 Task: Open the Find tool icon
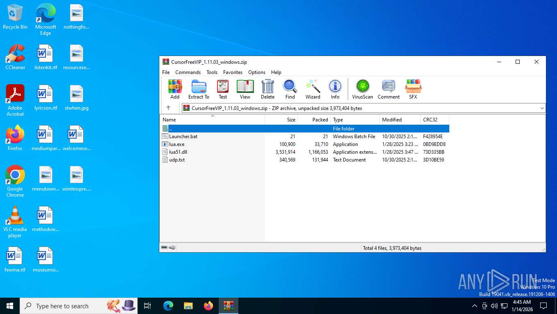(x=290, y=89)
